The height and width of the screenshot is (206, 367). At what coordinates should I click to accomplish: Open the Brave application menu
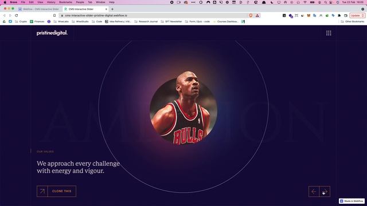pyautogui.click(x=14, y=2)
